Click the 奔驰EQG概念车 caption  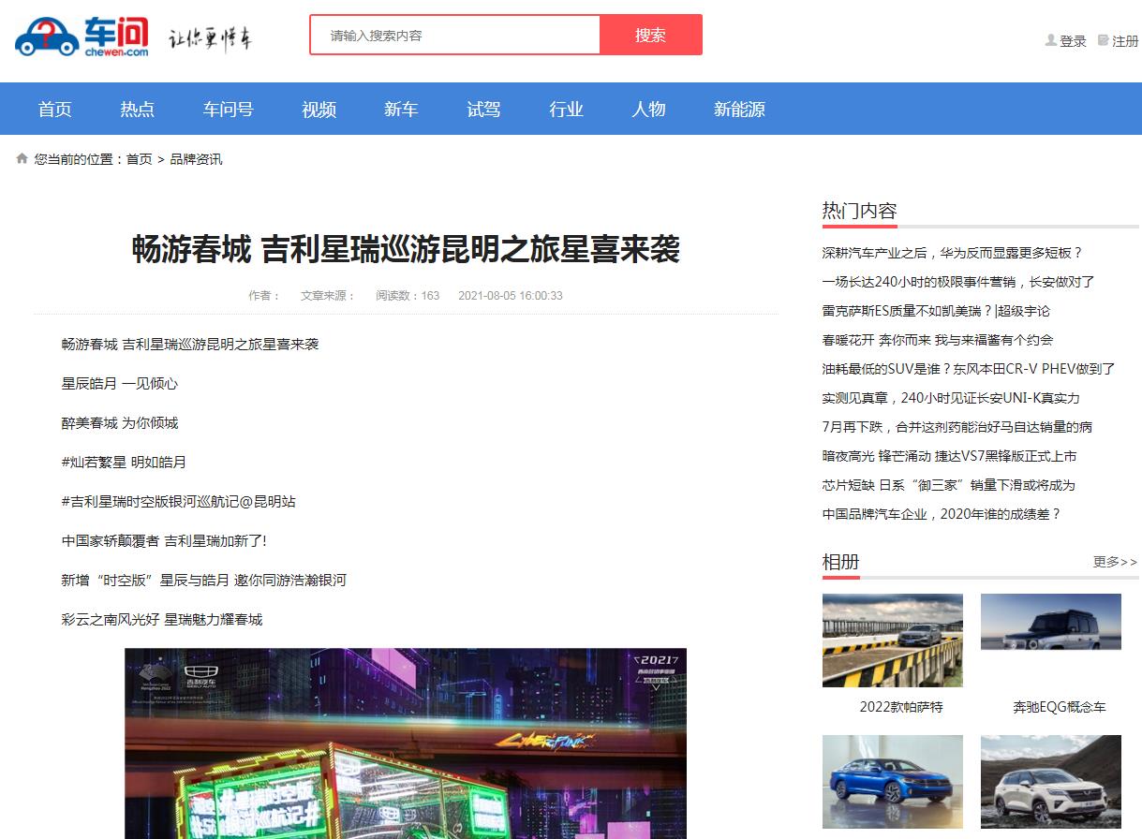1060,707
